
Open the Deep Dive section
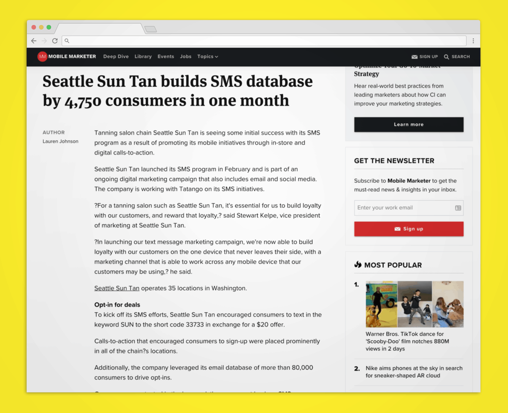(116, 57)
